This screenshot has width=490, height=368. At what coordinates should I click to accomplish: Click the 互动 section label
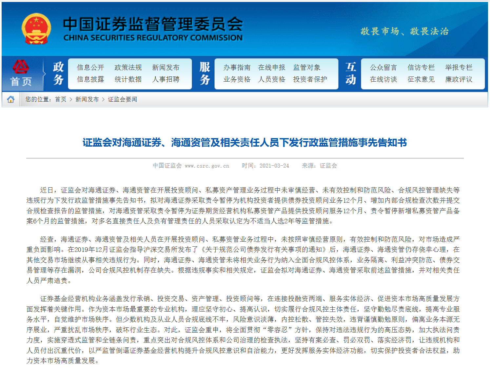(x=351, y=73)
